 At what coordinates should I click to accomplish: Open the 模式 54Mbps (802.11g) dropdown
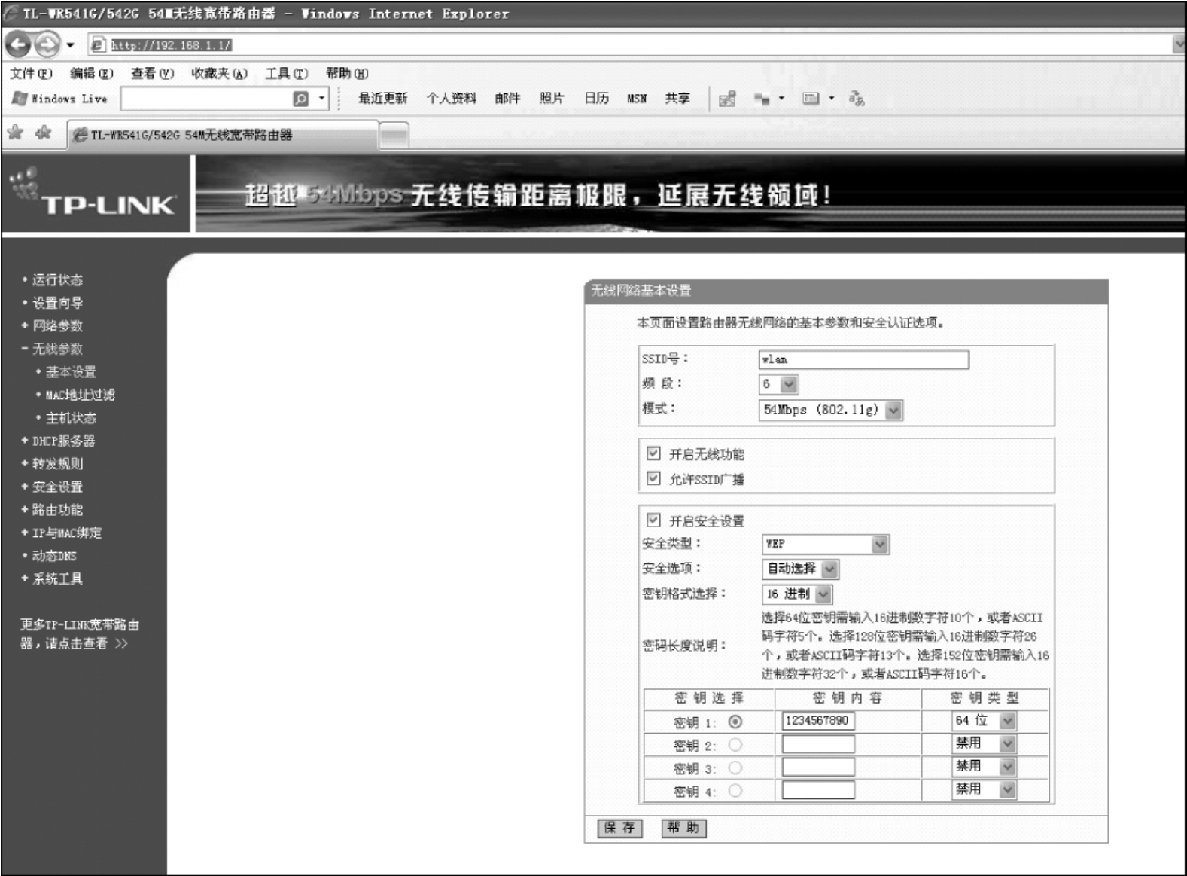click(x=831, y=410)
